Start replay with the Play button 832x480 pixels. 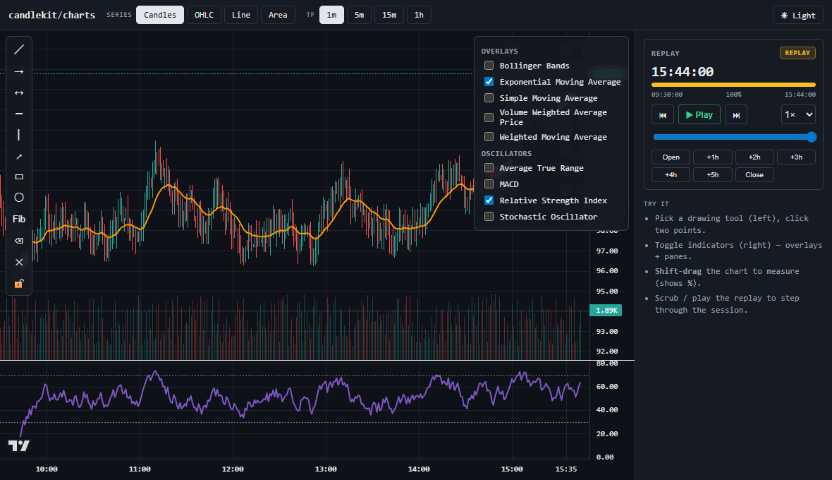tap(699, 114)
